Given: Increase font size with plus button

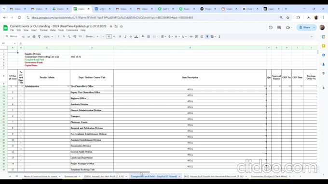Looking at the screenshot, I should click(x=114, y=37).
